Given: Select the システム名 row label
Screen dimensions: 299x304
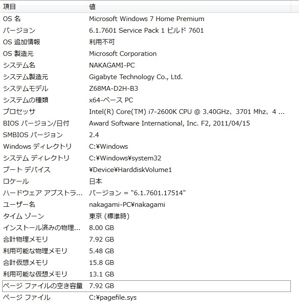Looking at the screenshot, I should click(x=19, y=65).
